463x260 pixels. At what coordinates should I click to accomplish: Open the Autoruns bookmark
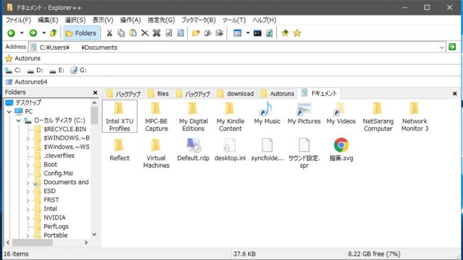coord(23,58)
